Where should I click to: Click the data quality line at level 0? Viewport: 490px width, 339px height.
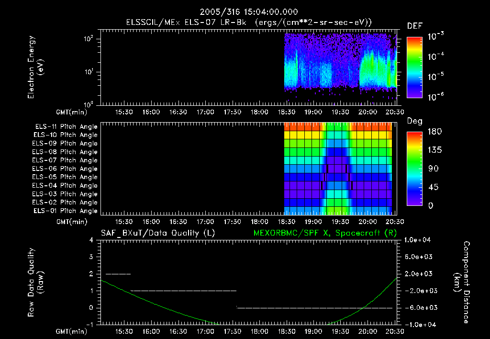click(314, 308)
